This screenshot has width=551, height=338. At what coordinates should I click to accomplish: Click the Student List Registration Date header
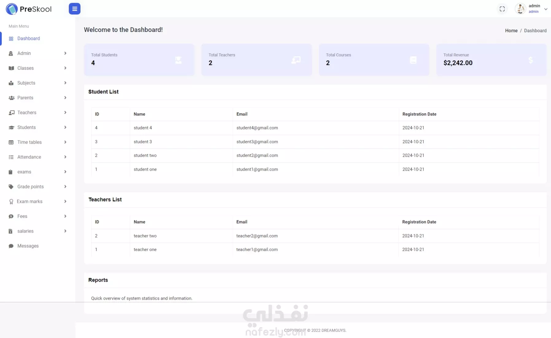(419, 114)
